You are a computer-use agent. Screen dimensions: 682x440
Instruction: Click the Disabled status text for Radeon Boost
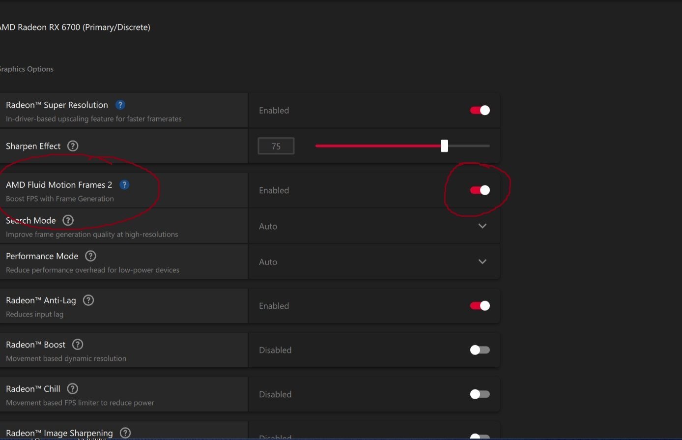click(x=275, y=350)
